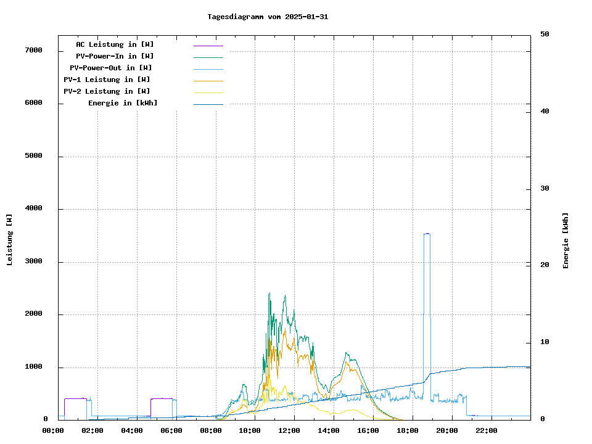Click the 50 label on the energy axis
The width and height of the screenshot is (592, 444).
tap(545, 35)
